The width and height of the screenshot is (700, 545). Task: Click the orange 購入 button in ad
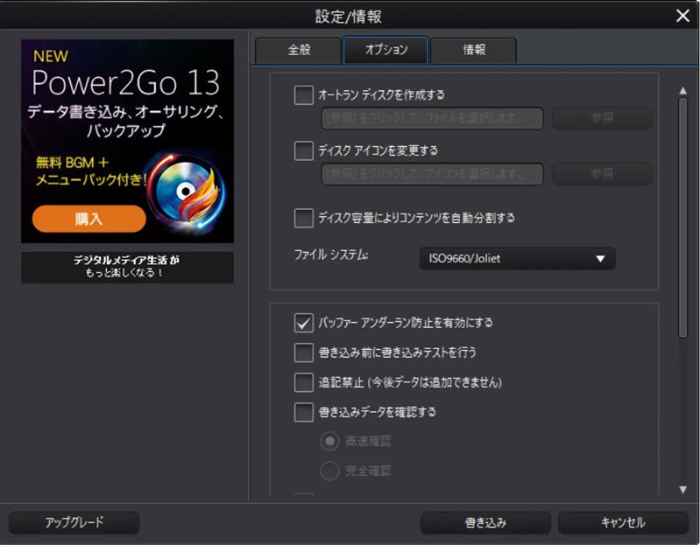point(89,219)
